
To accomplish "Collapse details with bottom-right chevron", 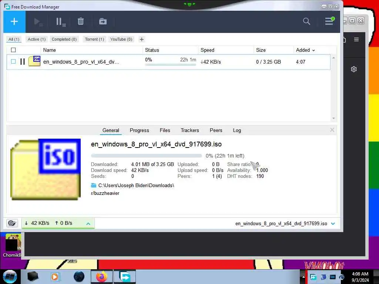I will pos(333,224).
